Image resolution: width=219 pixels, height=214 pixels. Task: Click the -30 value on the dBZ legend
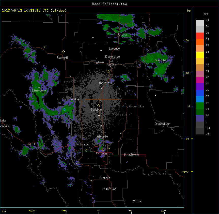point(208,134)
